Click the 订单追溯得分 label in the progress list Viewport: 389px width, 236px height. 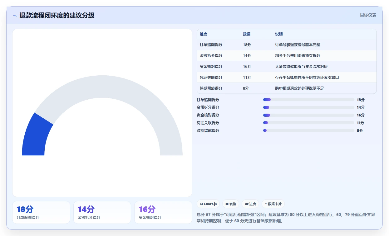(208, 100)
